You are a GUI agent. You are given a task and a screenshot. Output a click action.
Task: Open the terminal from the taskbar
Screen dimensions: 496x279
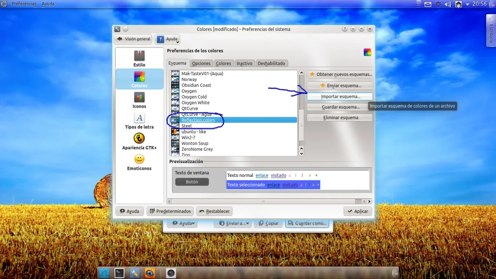[119, 273]
